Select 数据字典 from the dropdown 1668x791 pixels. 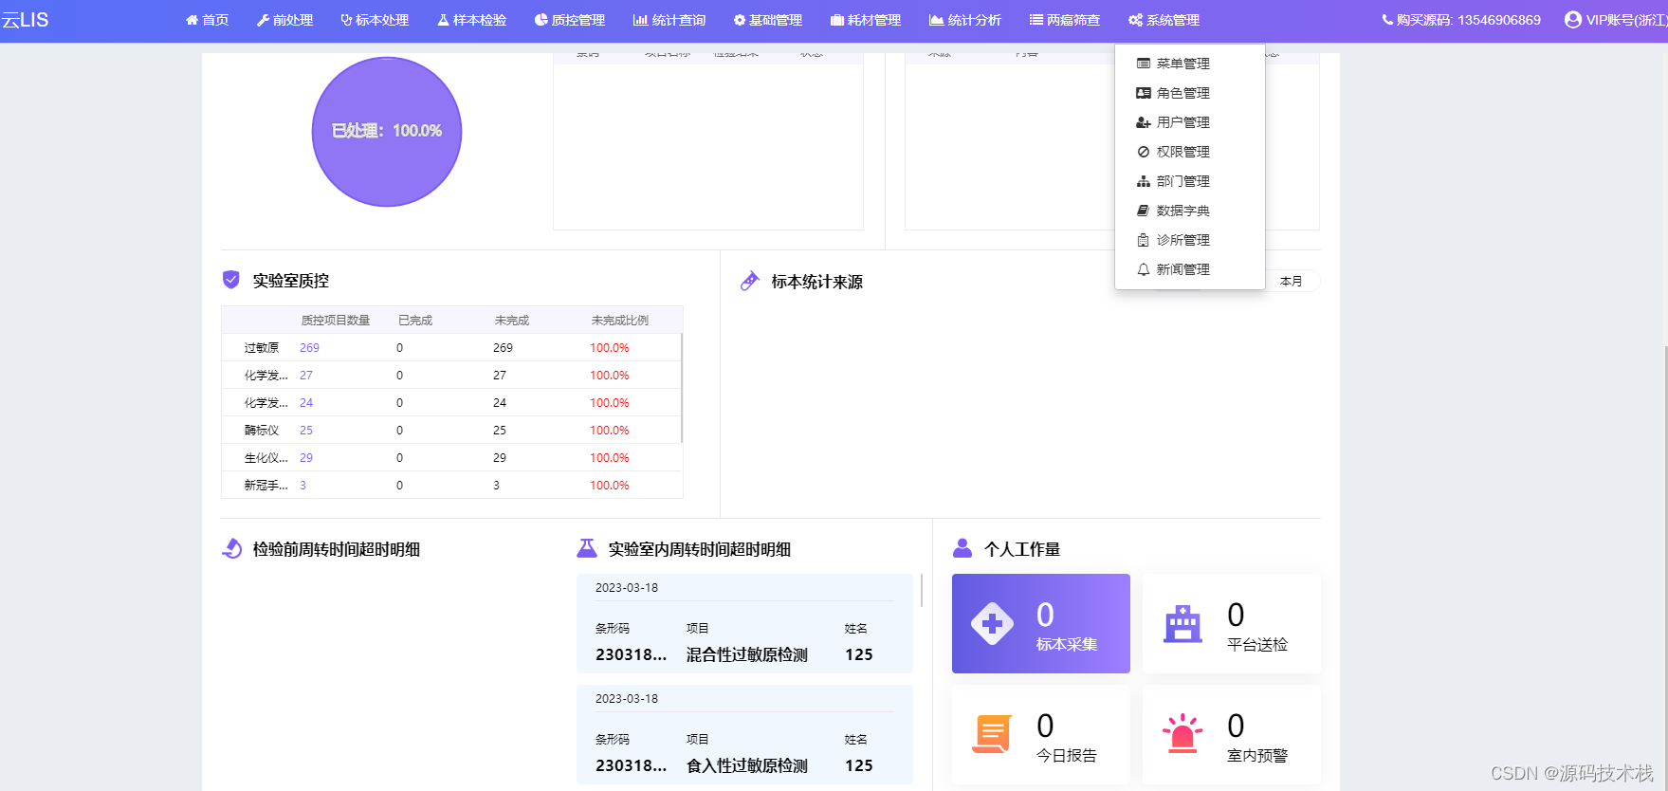[1190, 211]
